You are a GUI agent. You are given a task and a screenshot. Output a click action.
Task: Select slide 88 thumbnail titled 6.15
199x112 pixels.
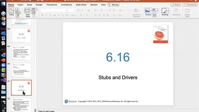[21, 35]
